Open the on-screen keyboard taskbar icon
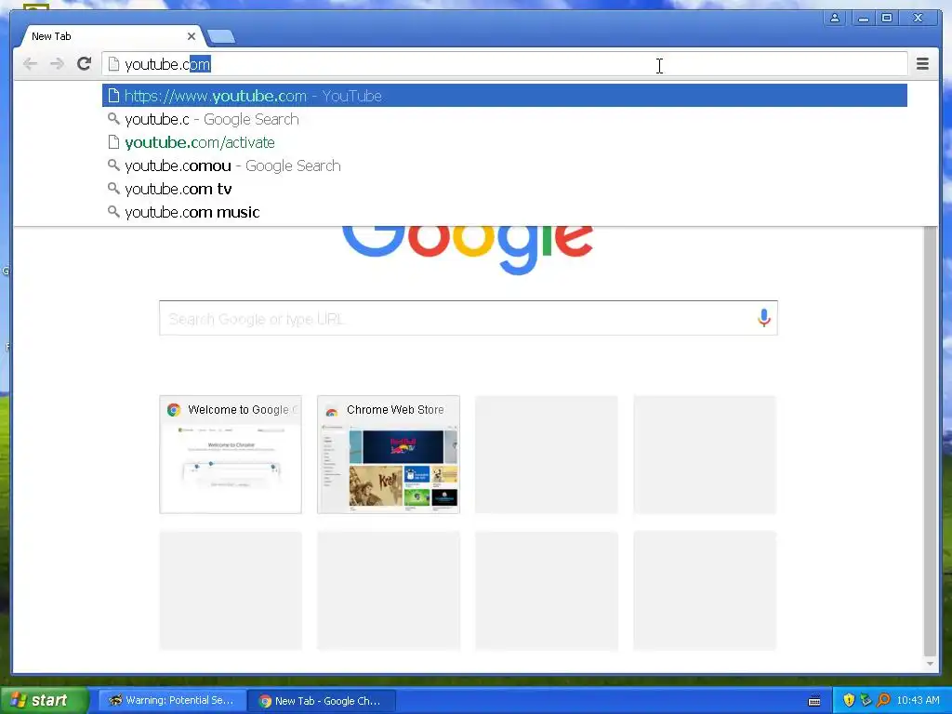Viewport: 952px width, 714px height. click(814, 701)
